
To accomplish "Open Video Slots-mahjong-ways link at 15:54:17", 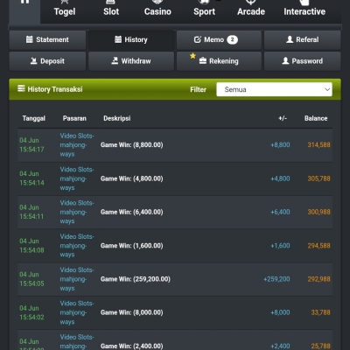I will click(x=77, y=145).
